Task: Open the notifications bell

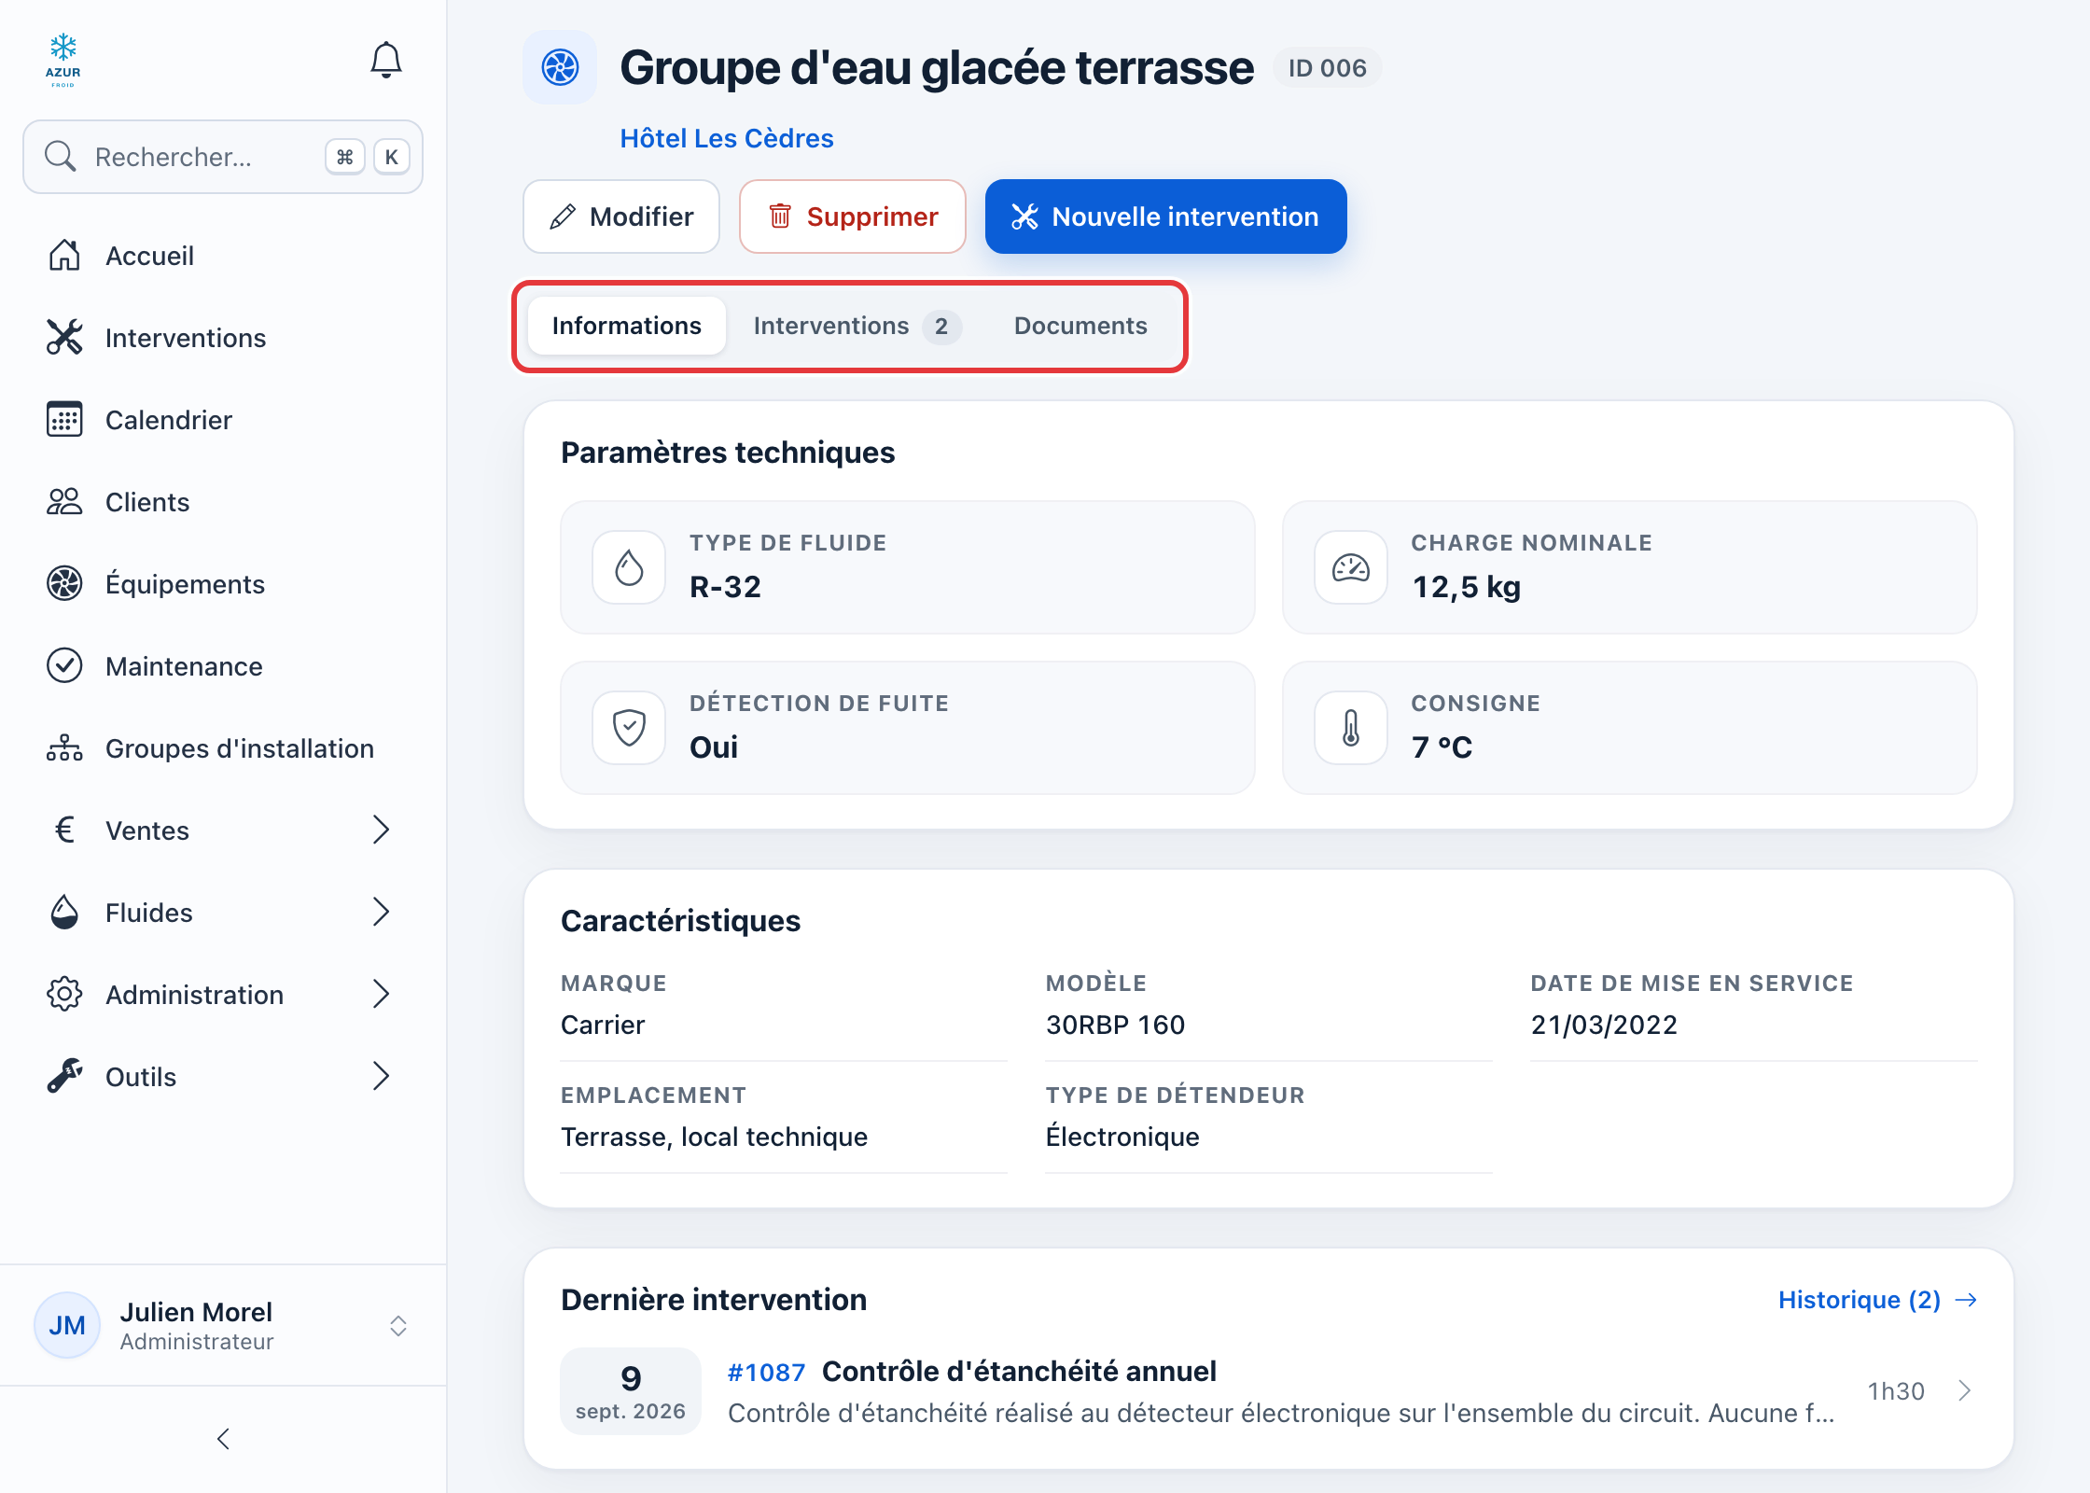Action: (x=385, y=61)
